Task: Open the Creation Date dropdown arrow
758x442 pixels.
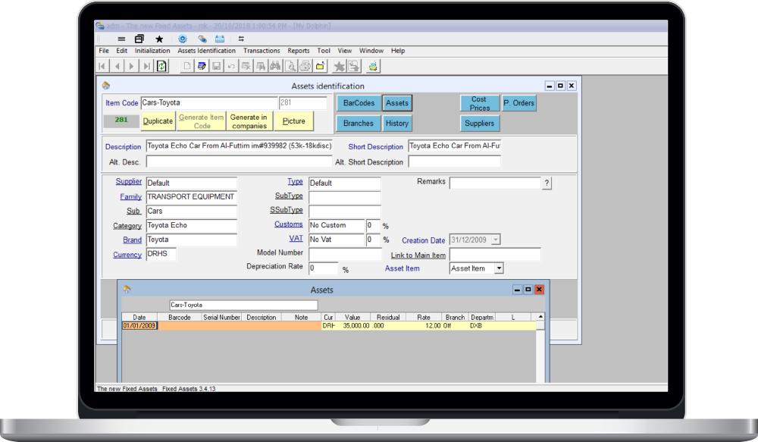Action: point(495,240)
